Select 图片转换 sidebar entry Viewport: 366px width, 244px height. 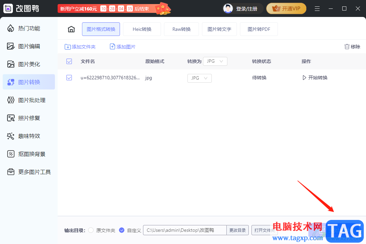29,82
